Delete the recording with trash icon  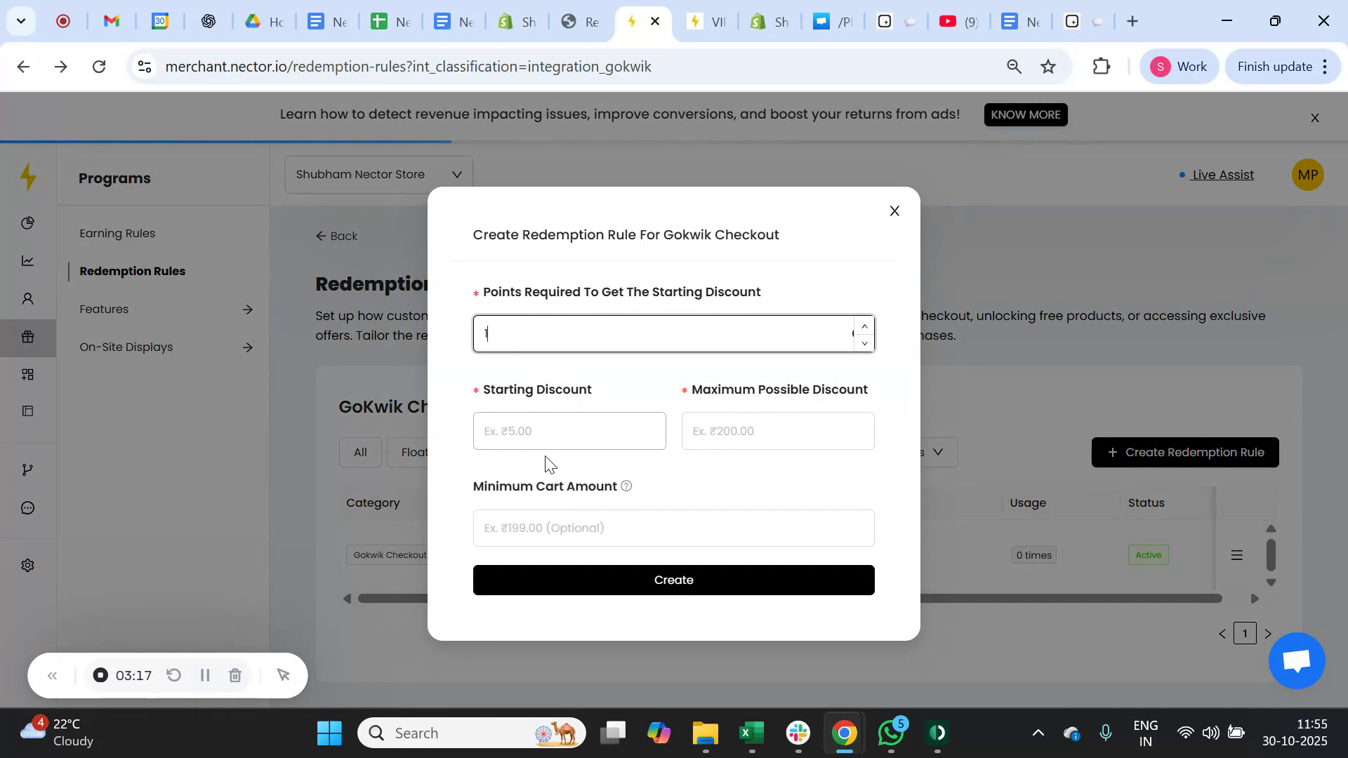(235, 675)
